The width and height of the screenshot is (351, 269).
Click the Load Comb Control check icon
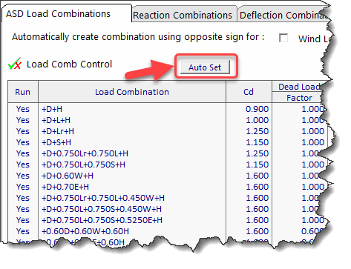[x=15, y=64]
